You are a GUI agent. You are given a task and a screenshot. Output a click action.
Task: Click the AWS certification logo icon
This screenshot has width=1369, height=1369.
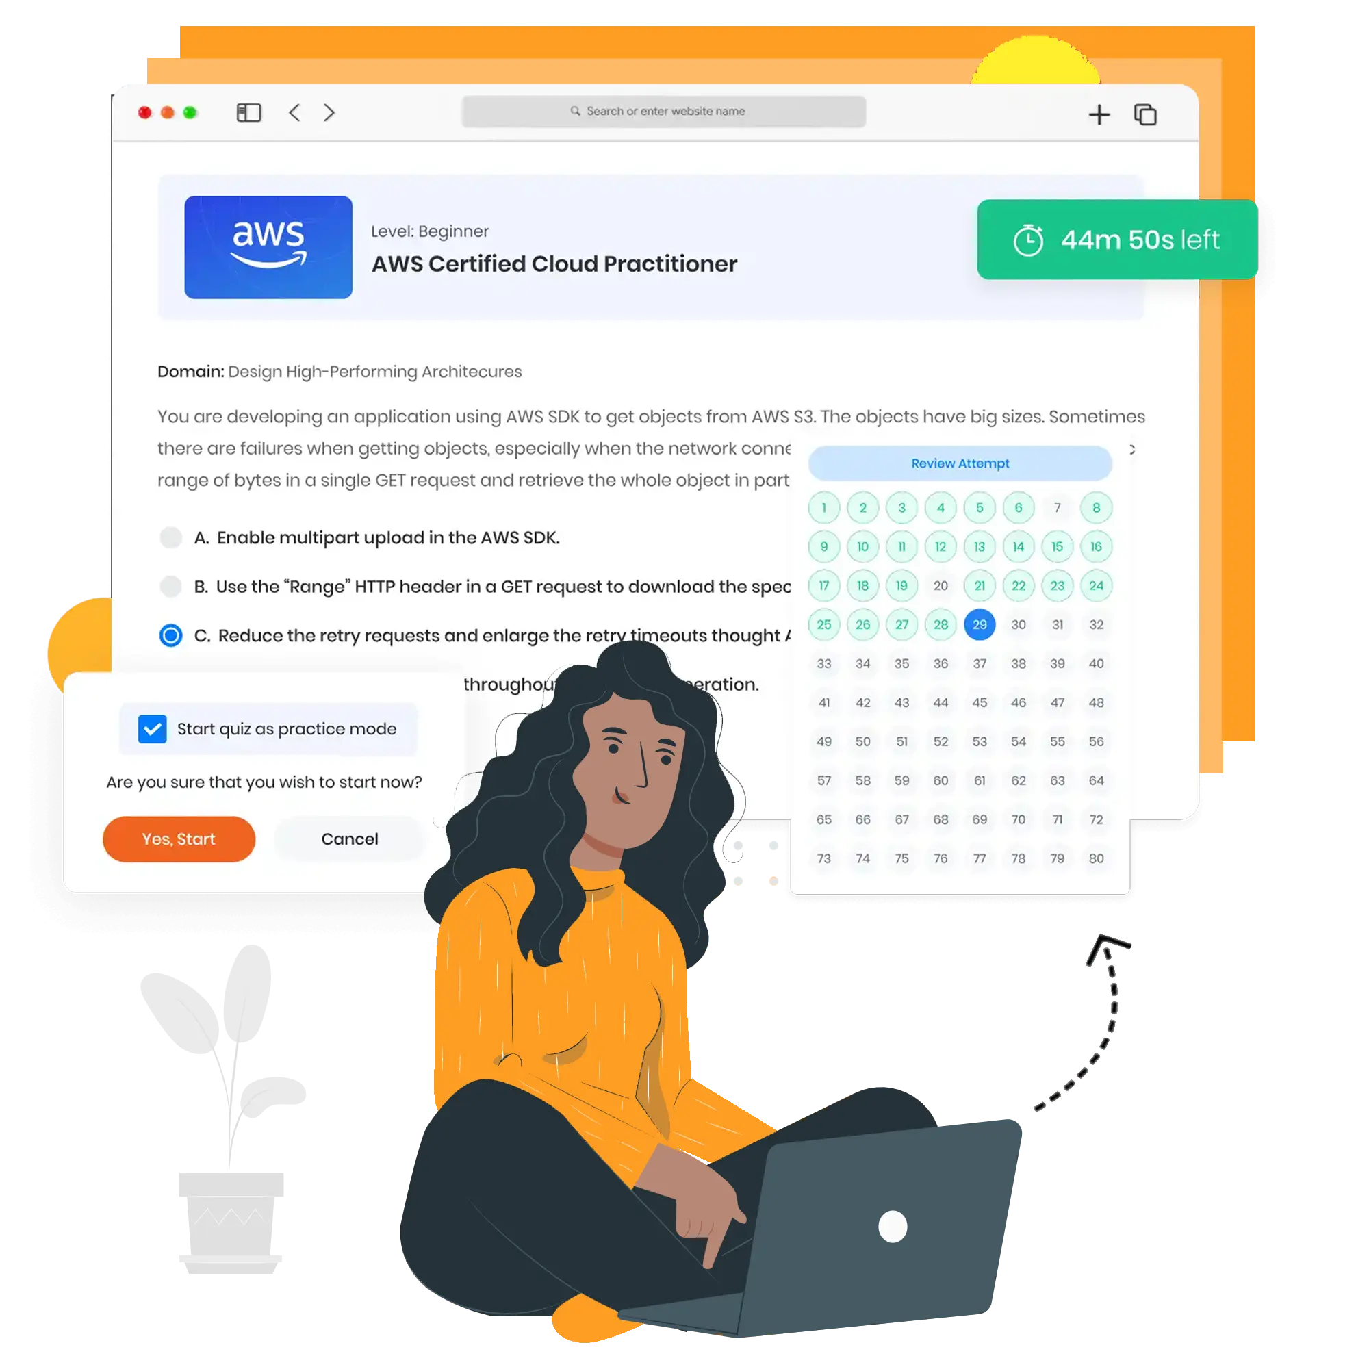point(268,248)
